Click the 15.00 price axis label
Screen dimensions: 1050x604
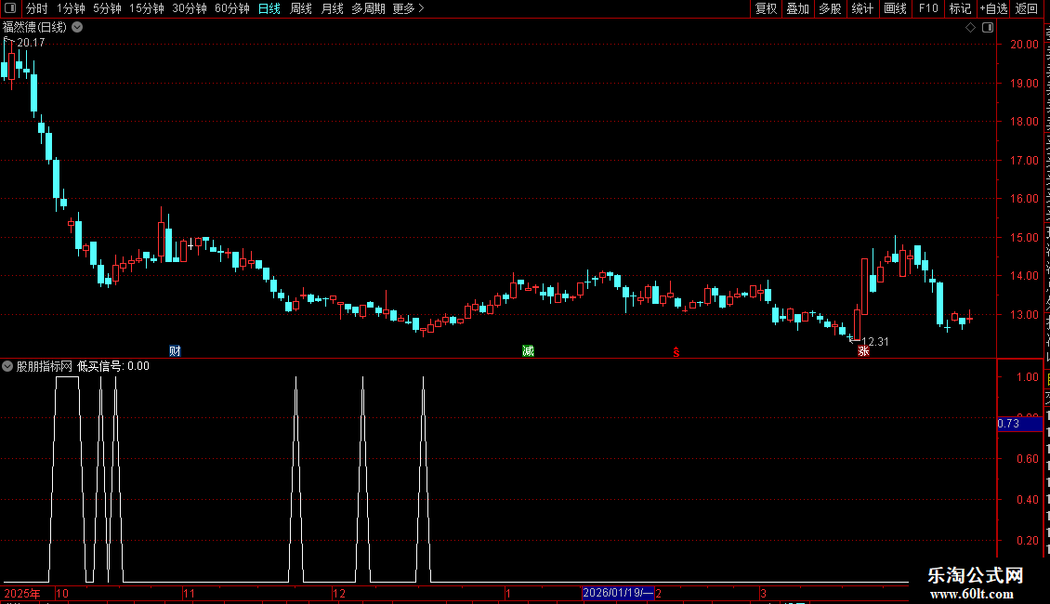[1025, 238]
